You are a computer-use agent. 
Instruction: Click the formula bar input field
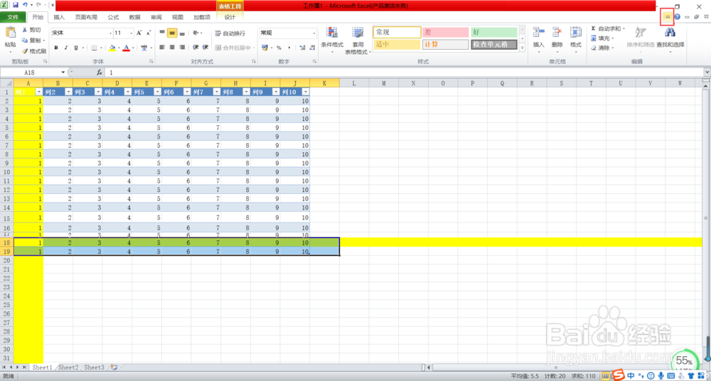pos(405,73)
